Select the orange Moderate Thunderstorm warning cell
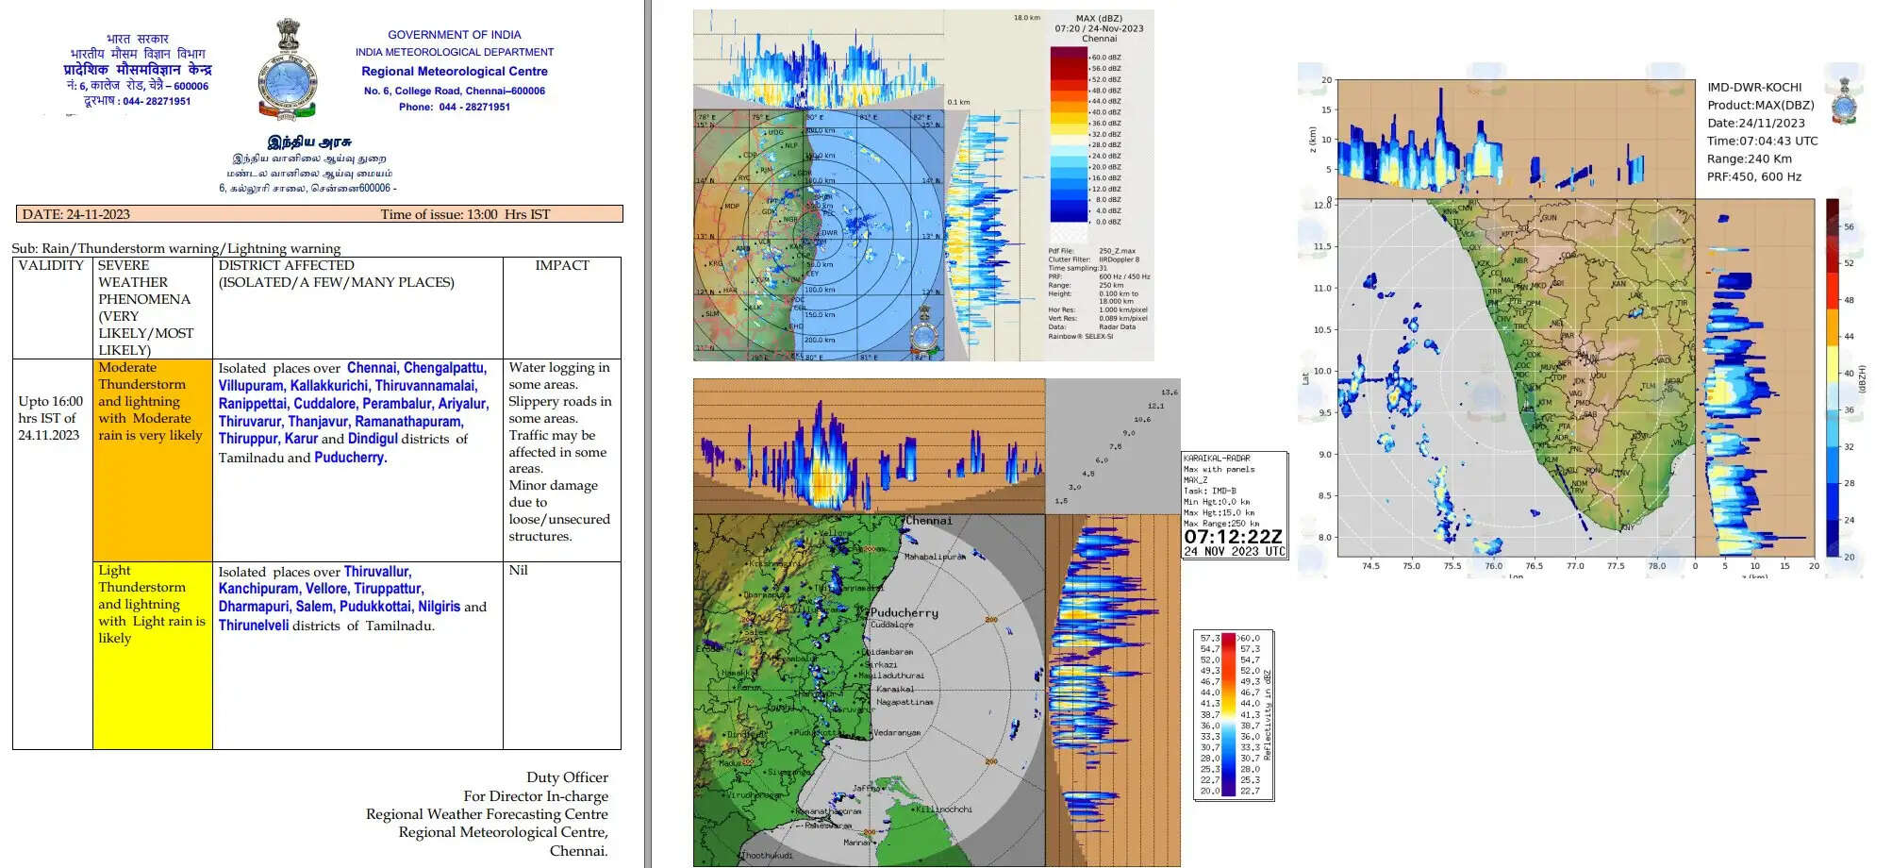 (x=152, y=459)
